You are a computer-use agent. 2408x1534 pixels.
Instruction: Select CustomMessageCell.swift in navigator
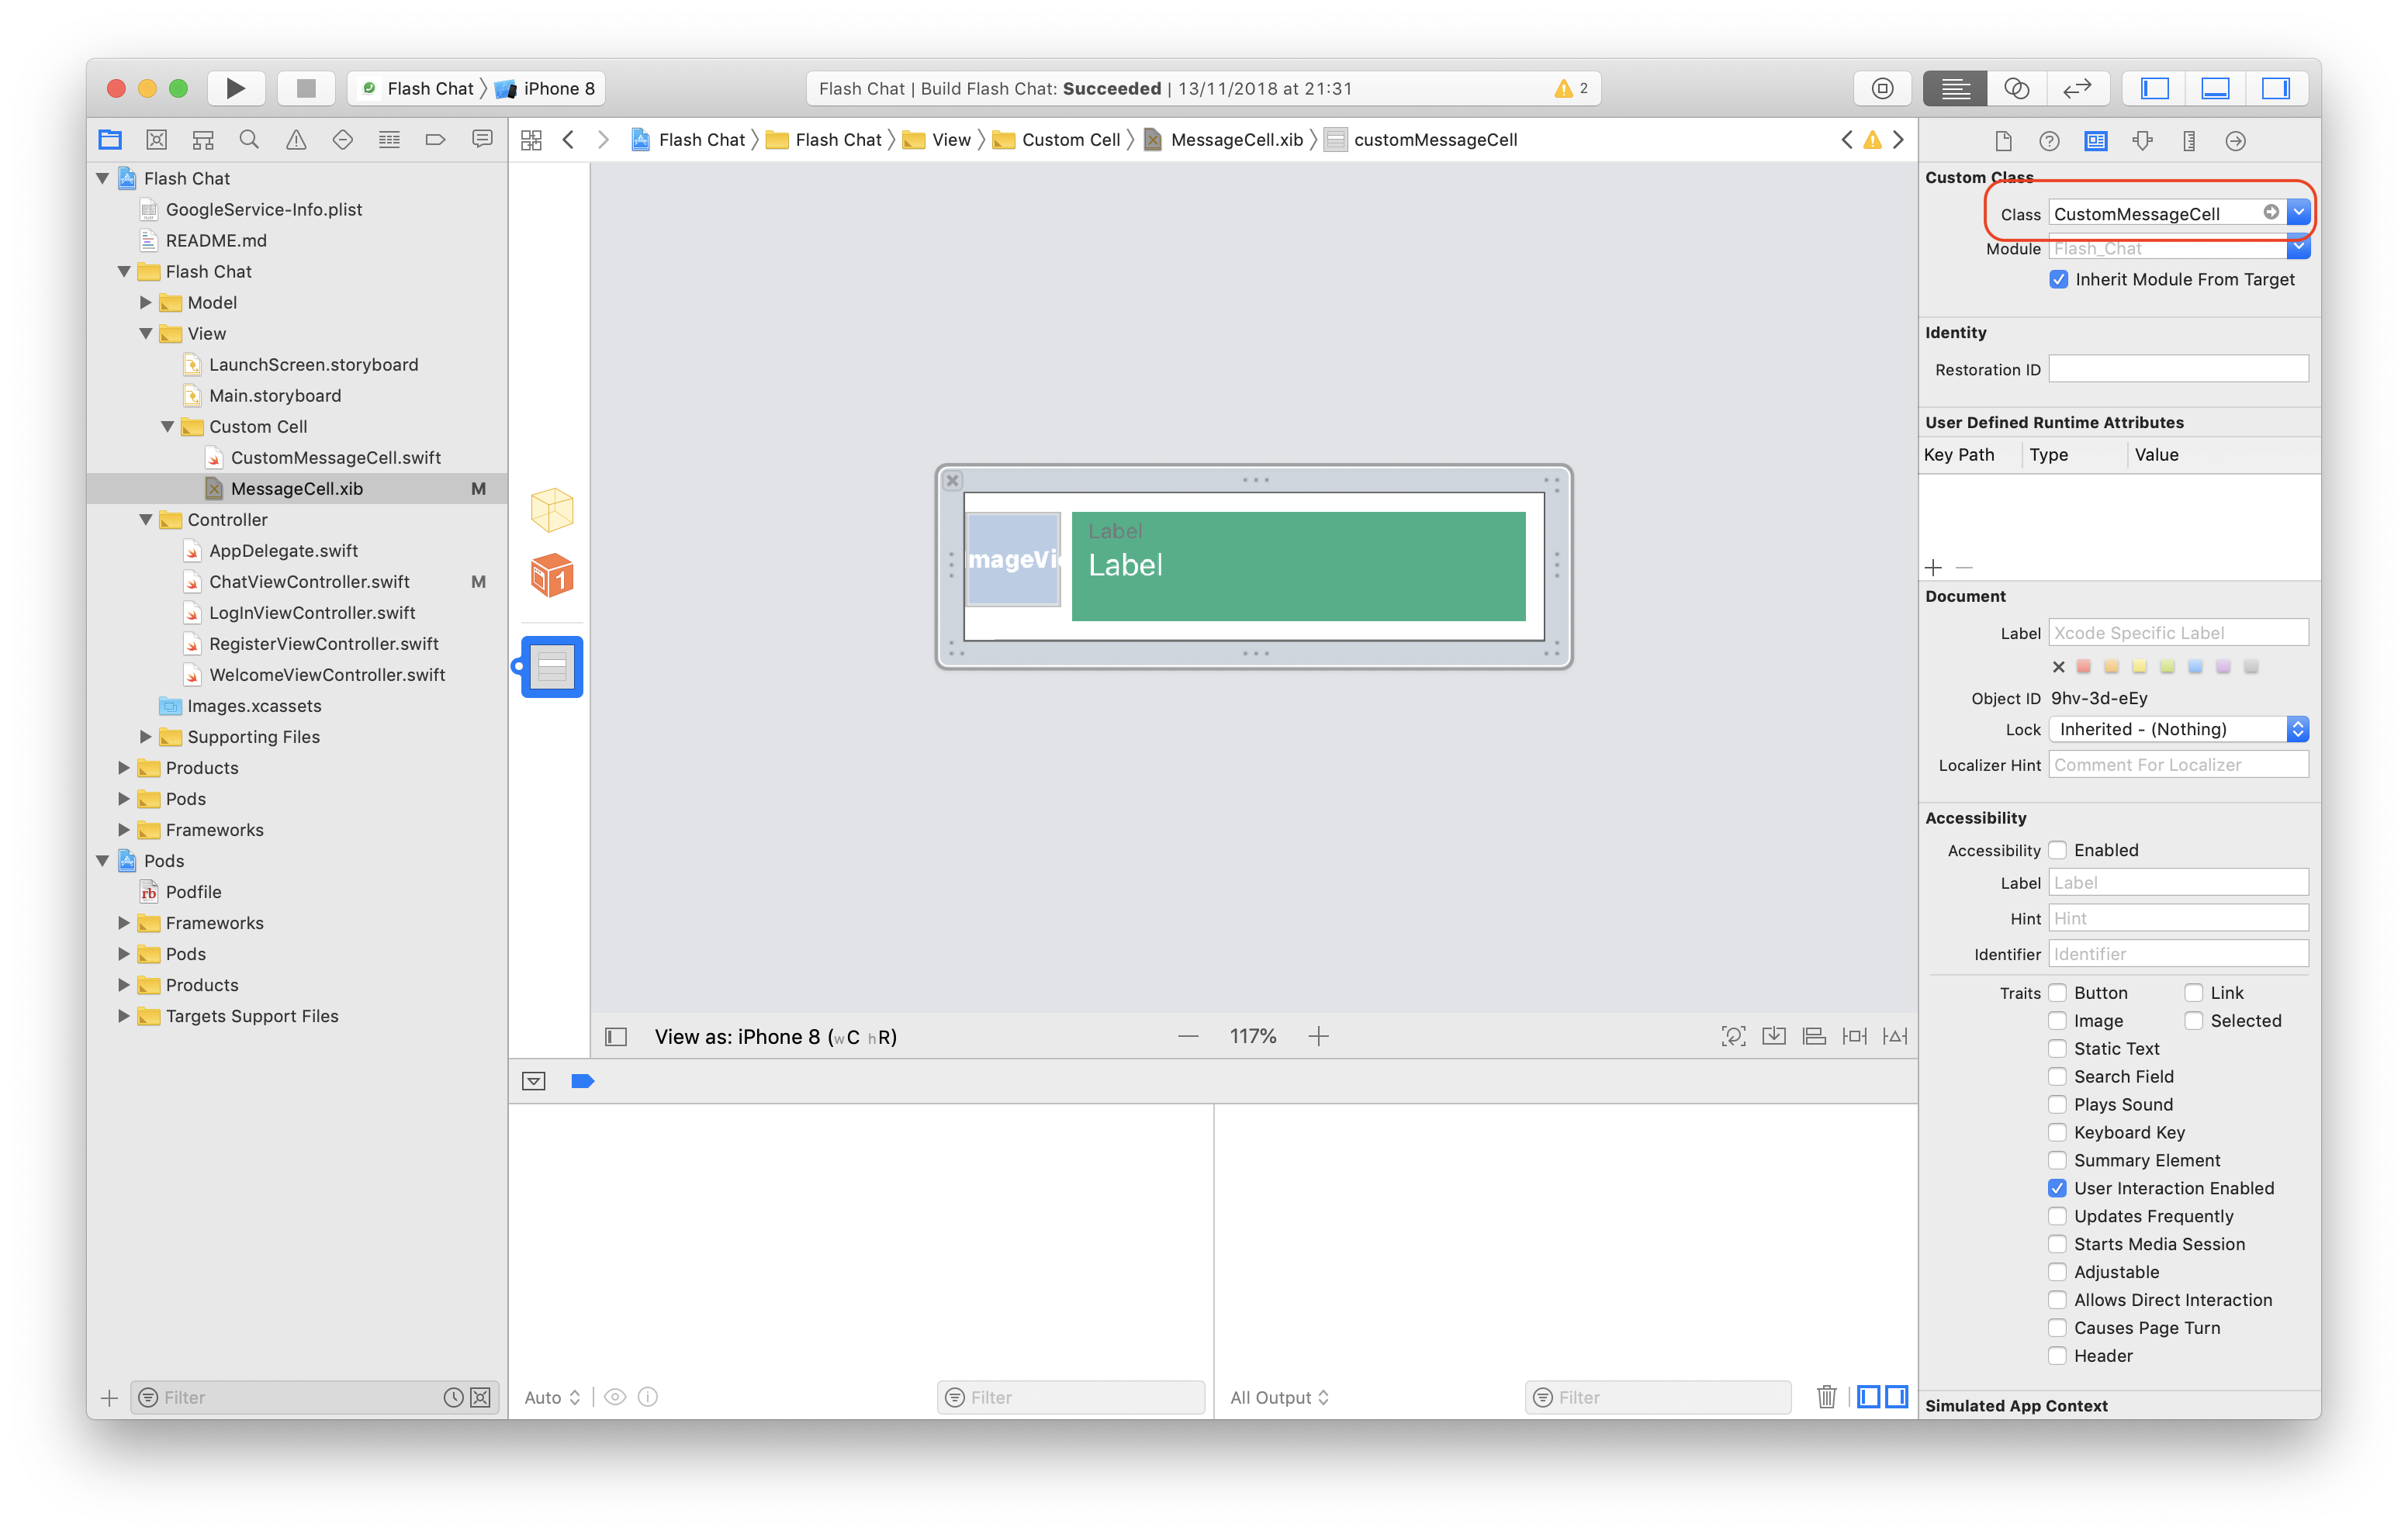pyautogui.click(x=335, y=458)
